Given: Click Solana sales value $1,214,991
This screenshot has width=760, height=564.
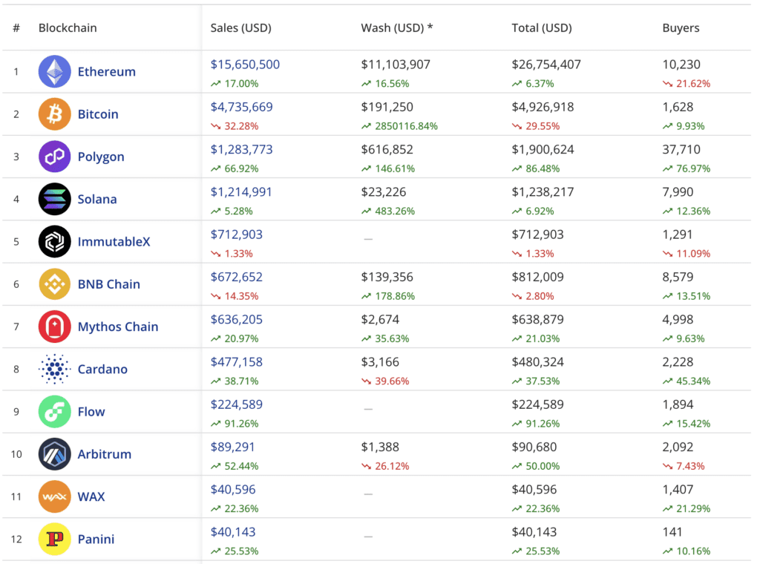Looking at the screenshot, I should point(241,192).
